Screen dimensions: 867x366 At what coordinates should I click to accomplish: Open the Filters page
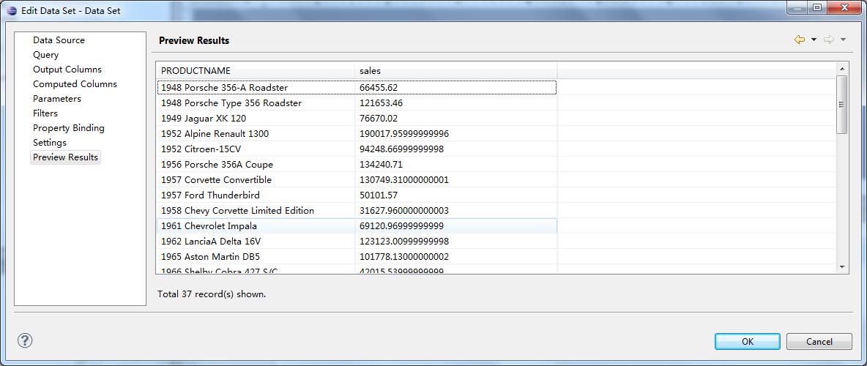[45, 113]
